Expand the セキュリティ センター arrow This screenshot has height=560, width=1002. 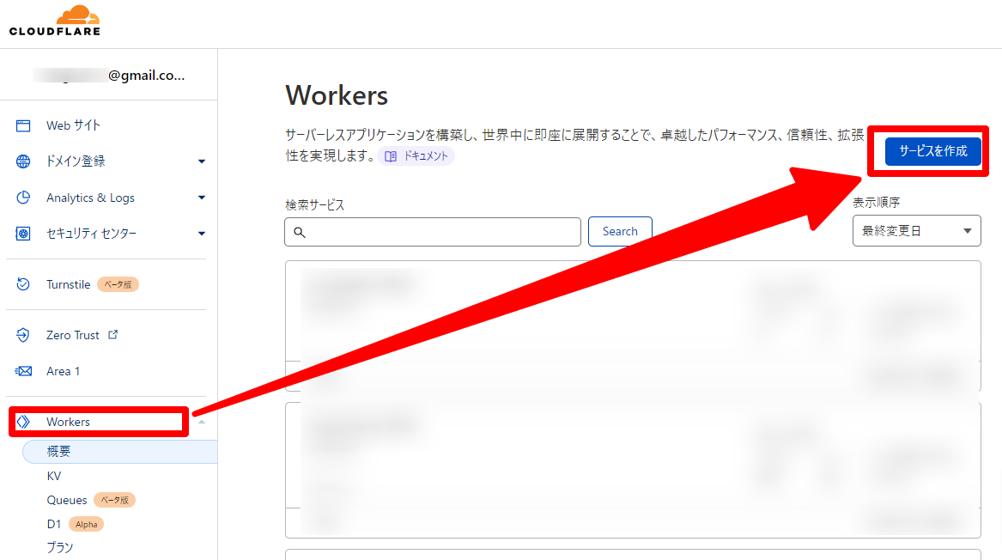coord(201,234)
